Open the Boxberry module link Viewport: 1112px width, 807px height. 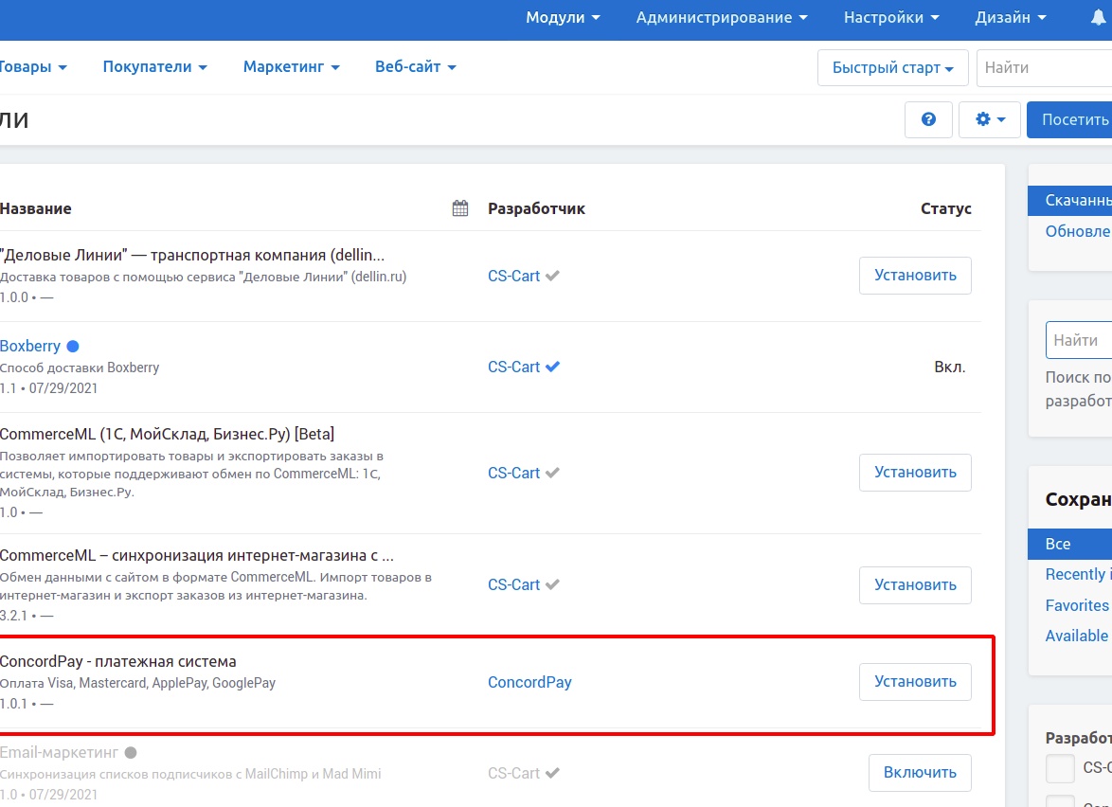[x=29, y=346]
